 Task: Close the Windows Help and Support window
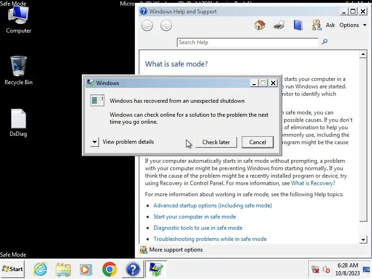(363, 11)
